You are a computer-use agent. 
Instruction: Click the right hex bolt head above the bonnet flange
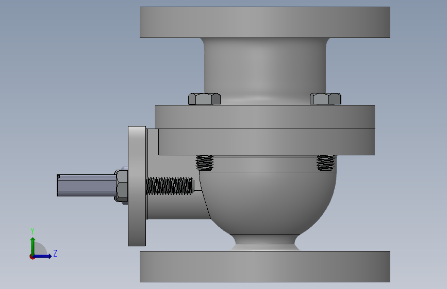pyautogui.click(x=325, y=99)
